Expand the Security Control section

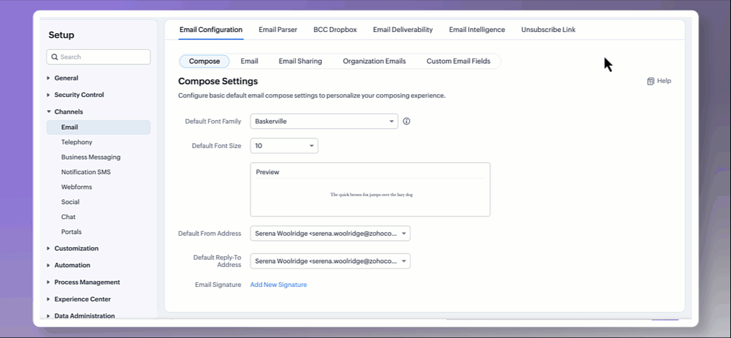point(78,95)
